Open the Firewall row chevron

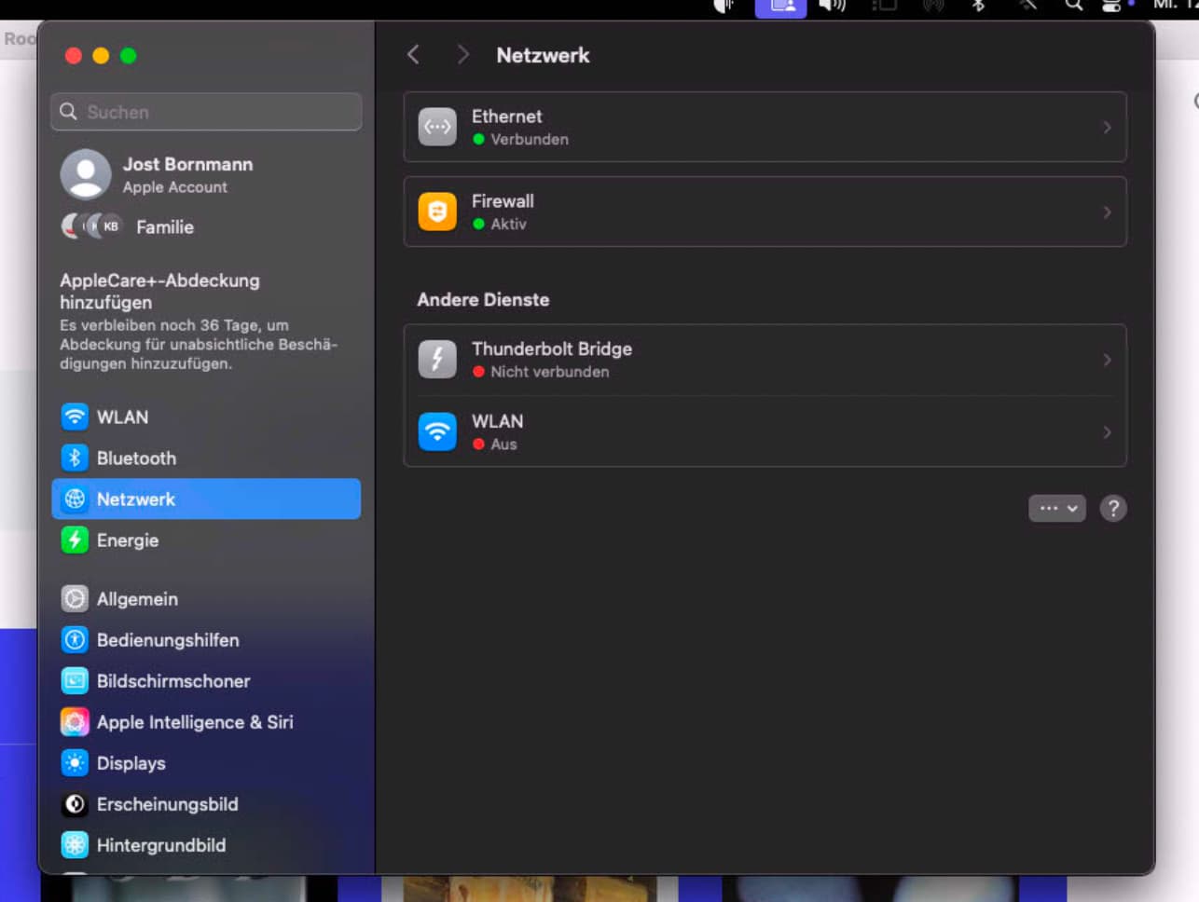pyautogui.click(x=1107, y=212)
